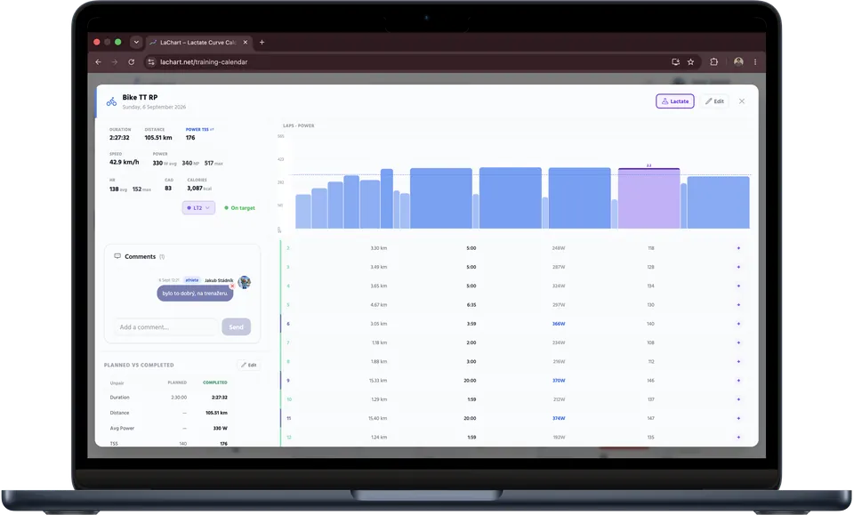Click the Lactate flask button
Viewport: 854px width, 515px height.
(x=675, y=101)
